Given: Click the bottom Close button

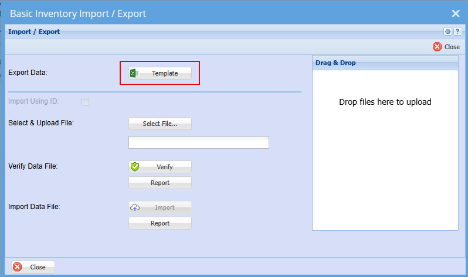Looking at the screenshot, I should [33, 267].
